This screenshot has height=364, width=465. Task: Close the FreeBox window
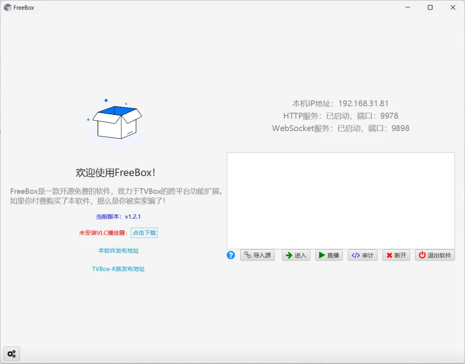point(453,7)
